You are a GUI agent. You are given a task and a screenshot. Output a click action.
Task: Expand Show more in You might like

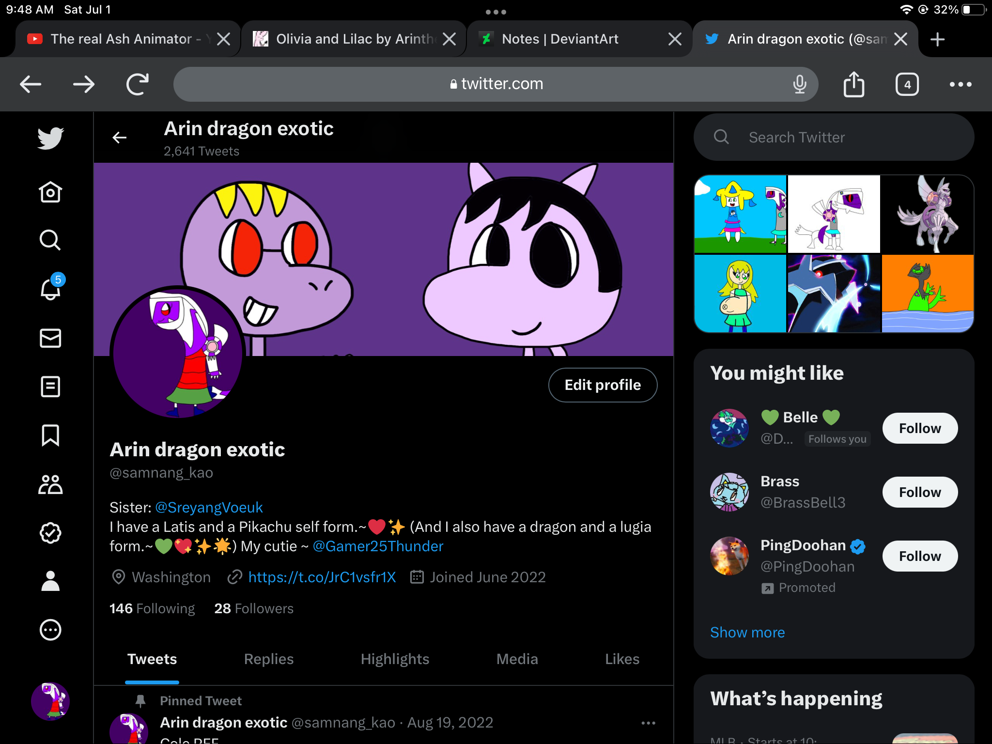[747, 632]
